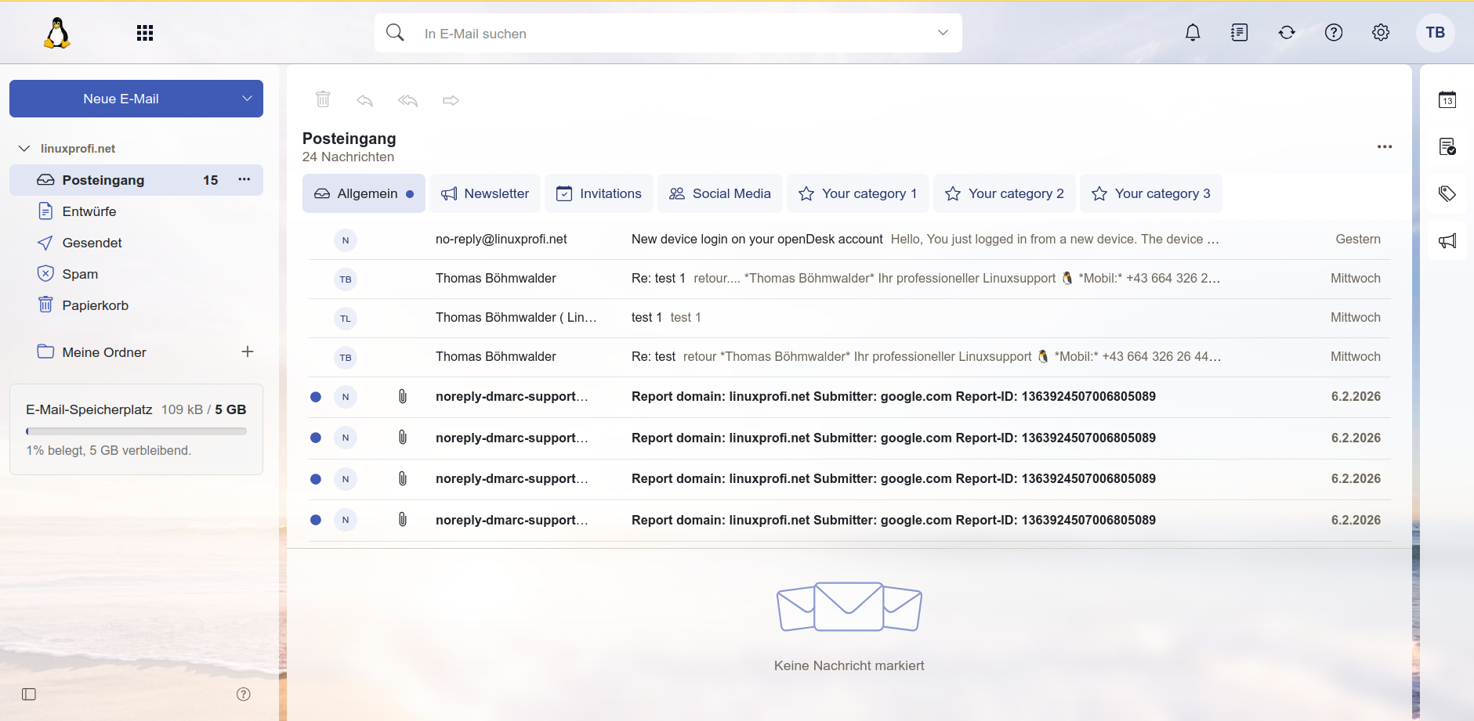This screenshot has width=1474, height=721.
Task: Toggle unread dot on first DMARC report
Action: 316,397
